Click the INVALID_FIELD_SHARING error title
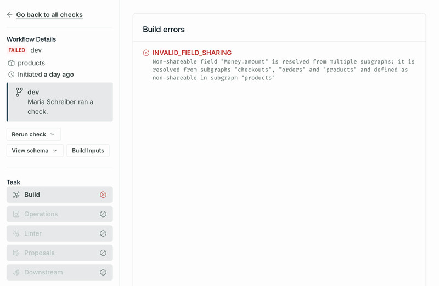The width and height of the screenshot is (439, 286). pos(192,53)
